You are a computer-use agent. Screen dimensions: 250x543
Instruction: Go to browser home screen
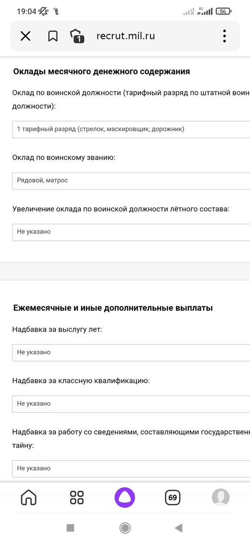(29, 498)
